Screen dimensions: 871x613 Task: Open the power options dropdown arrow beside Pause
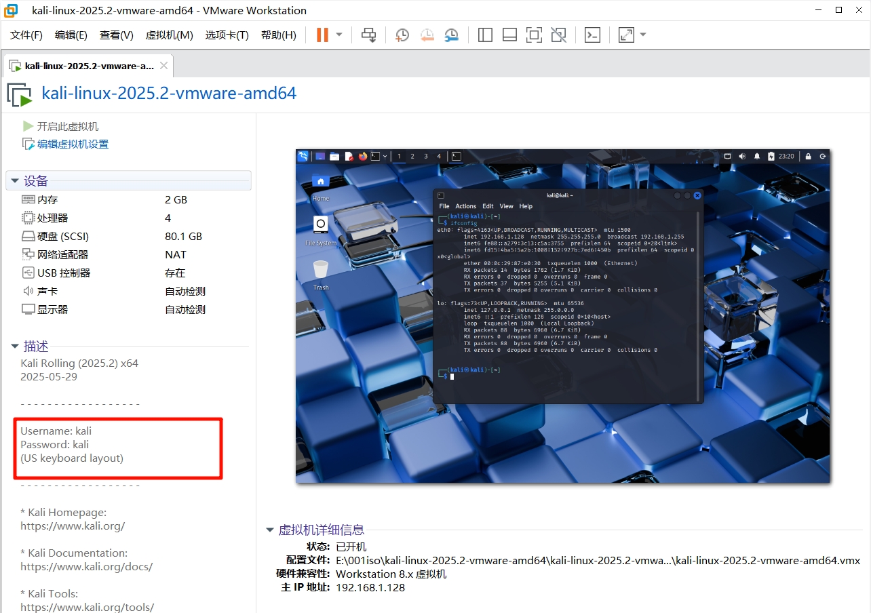[x=339, y=35]
